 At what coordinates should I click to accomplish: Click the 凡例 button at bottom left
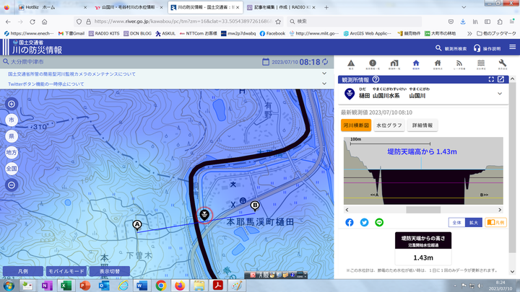click(22, 271)
